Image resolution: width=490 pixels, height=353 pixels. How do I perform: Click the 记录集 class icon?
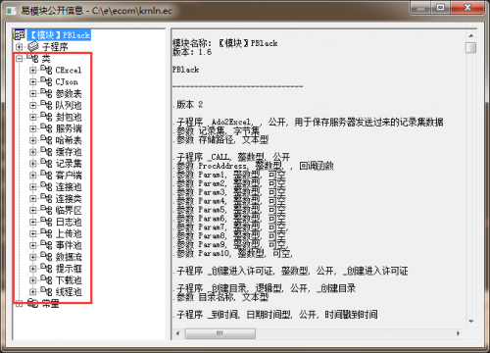[x=46, y=164]
